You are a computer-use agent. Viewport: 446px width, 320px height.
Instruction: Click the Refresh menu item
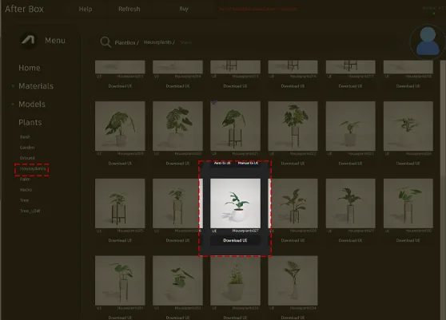129,9
